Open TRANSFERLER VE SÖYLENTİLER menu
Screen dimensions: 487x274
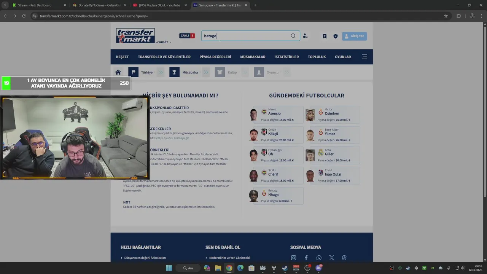click(164, 57)
